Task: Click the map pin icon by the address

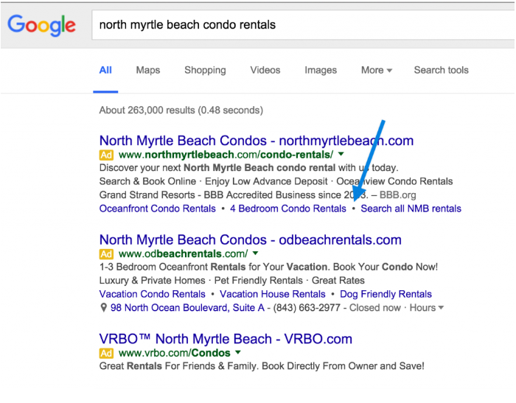Action: click(103, 308)
